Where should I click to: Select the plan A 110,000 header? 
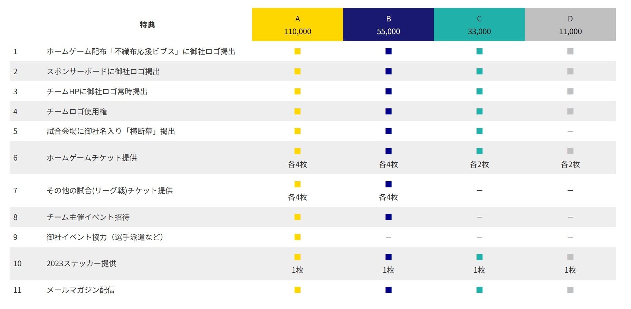297,25
